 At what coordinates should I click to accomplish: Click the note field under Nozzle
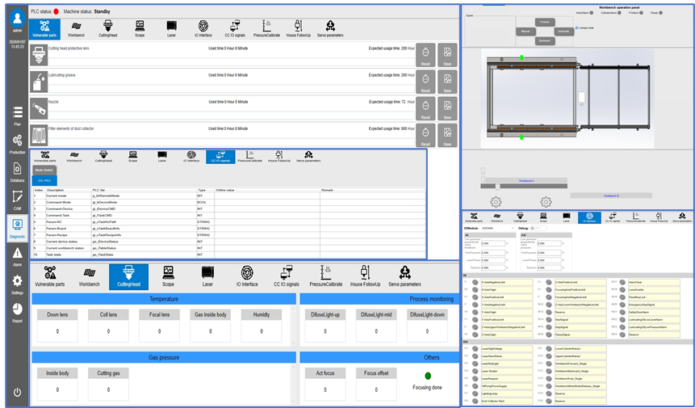tap(232, 116)
